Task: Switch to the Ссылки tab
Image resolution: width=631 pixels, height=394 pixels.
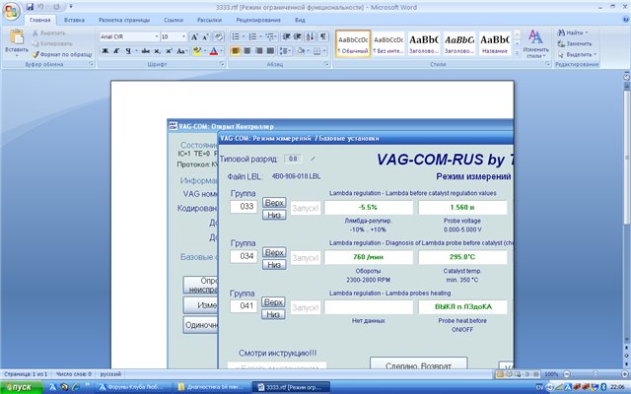Action: (x=174, y=20)
